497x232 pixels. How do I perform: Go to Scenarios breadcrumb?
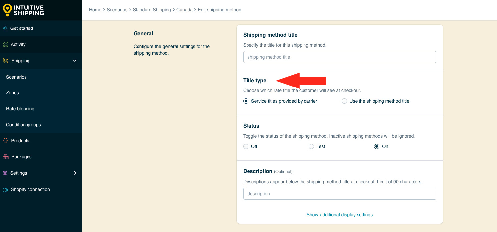pos(117,10)
